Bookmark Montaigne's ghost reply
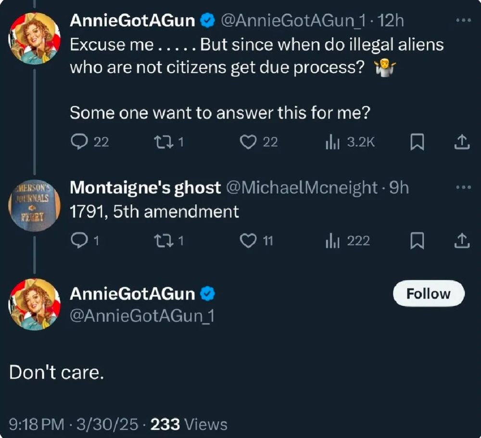481x438 pixels. [x=416, y=241]
